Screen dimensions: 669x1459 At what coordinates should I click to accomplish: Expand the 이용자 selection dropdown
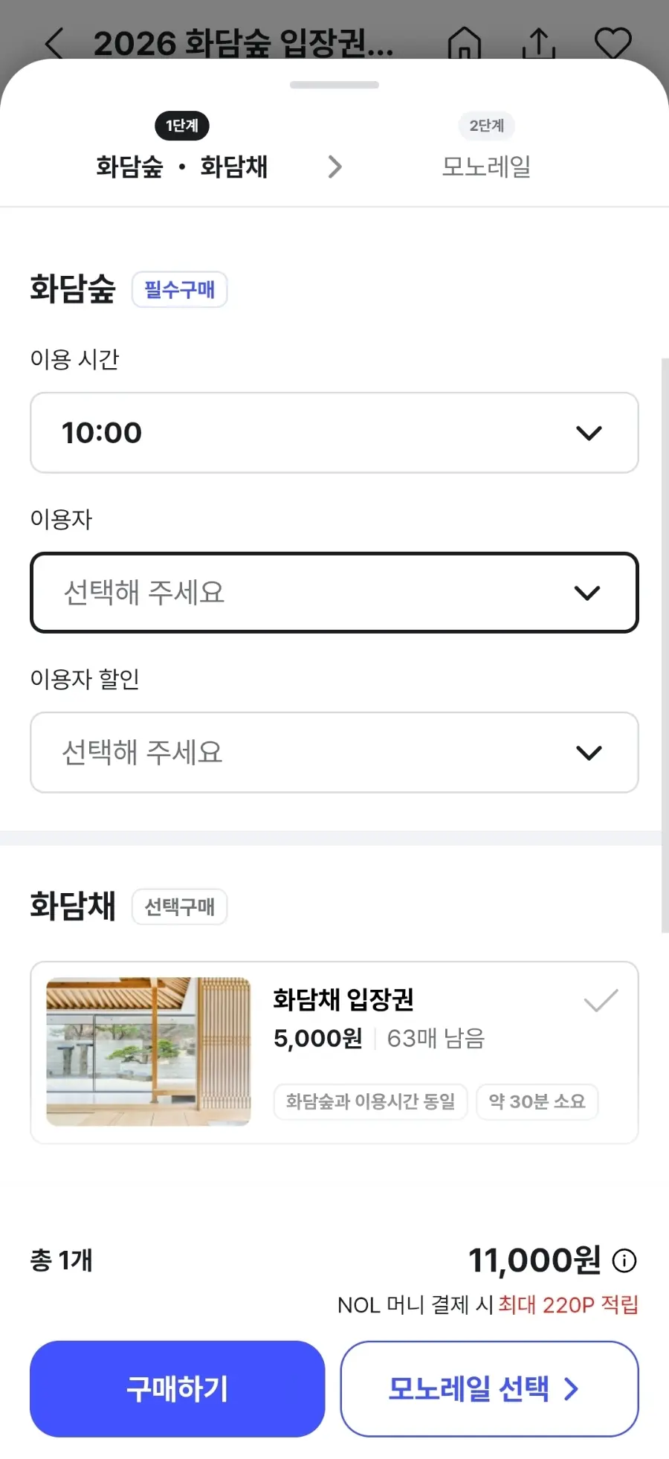[x=334, y=593]
